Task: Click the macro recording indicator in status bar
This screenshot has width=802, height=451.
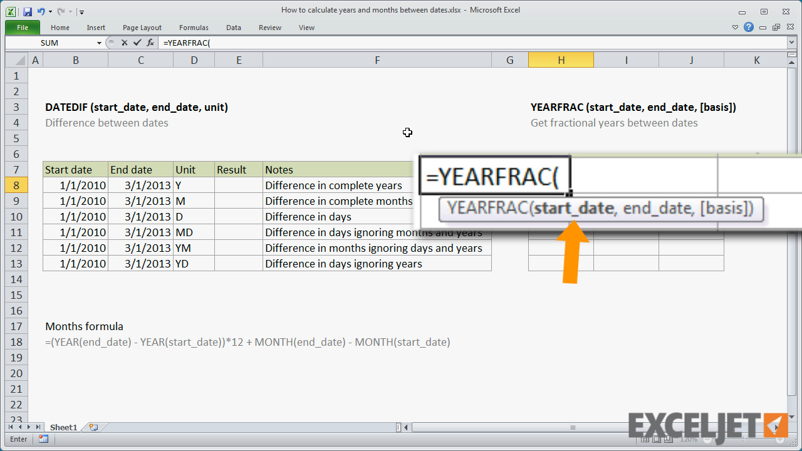Action: pyautogui.click(x=43, y=439)
